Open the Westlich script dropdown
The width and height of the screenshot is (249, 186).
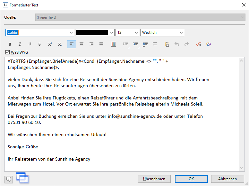(x=181, y=33)
